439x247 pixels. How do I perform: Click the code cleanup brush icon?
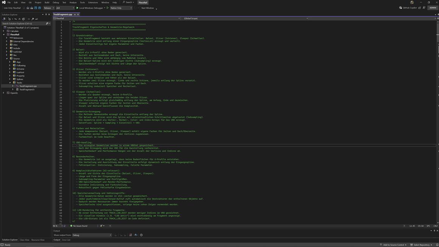[x=101, y=226]
